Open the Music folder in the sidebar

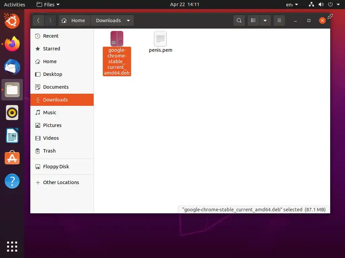coord(62,113)
